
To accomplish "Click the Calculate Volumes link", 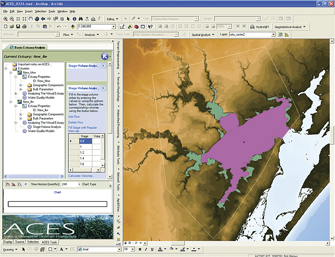I will click(x=81, y=176).
